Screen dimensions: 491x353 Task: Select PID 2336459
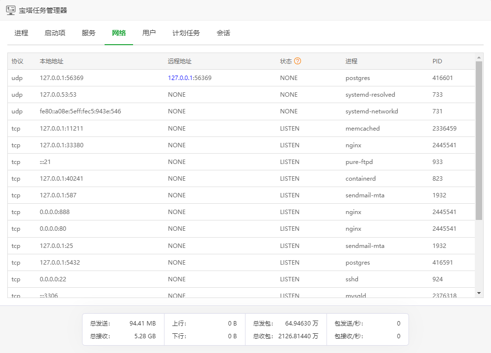click(x=444, y=129)
